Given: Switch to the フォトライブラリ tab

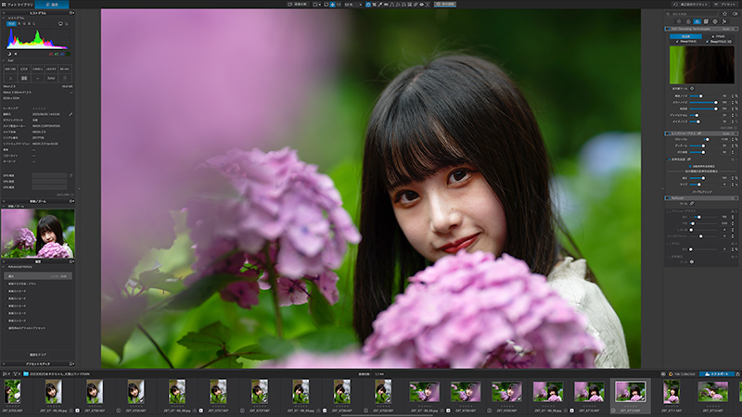Looking at the screenshot, I should pyautogui.click(x=18, y=5).
